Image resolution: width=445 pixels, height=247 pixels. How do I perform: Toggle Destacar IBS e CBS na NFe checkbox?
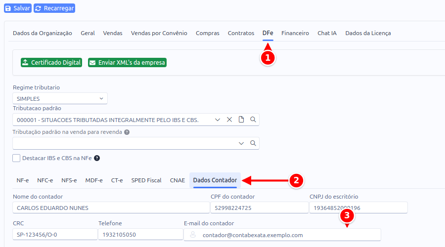tap(16, 158)
